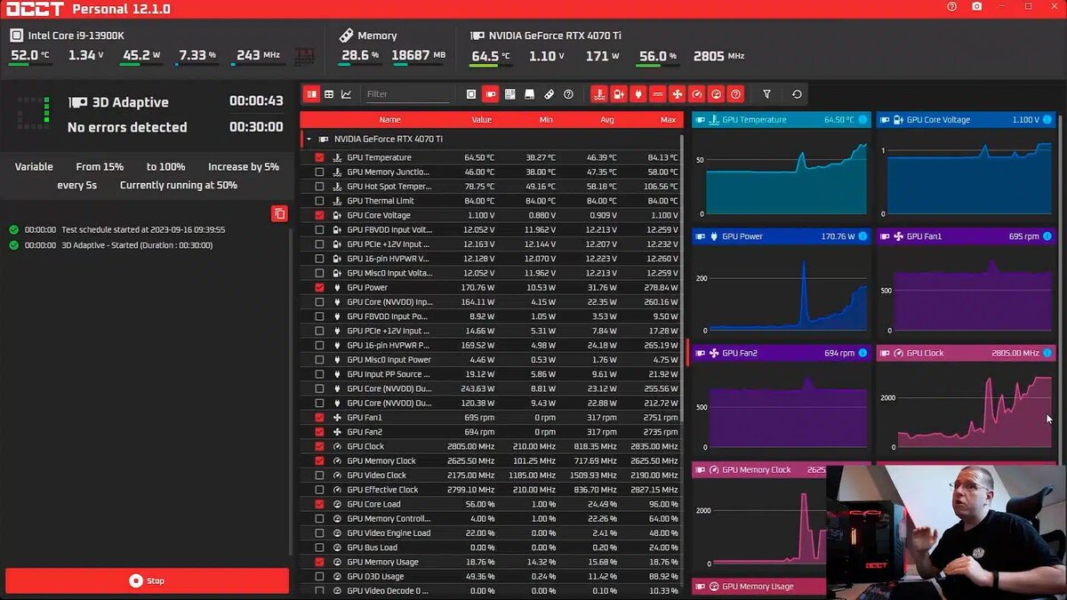Uncheck the GPU Power sensor checkbox
The height and width of the screenshot is (600, 1067).
click(x=319, y=288)
